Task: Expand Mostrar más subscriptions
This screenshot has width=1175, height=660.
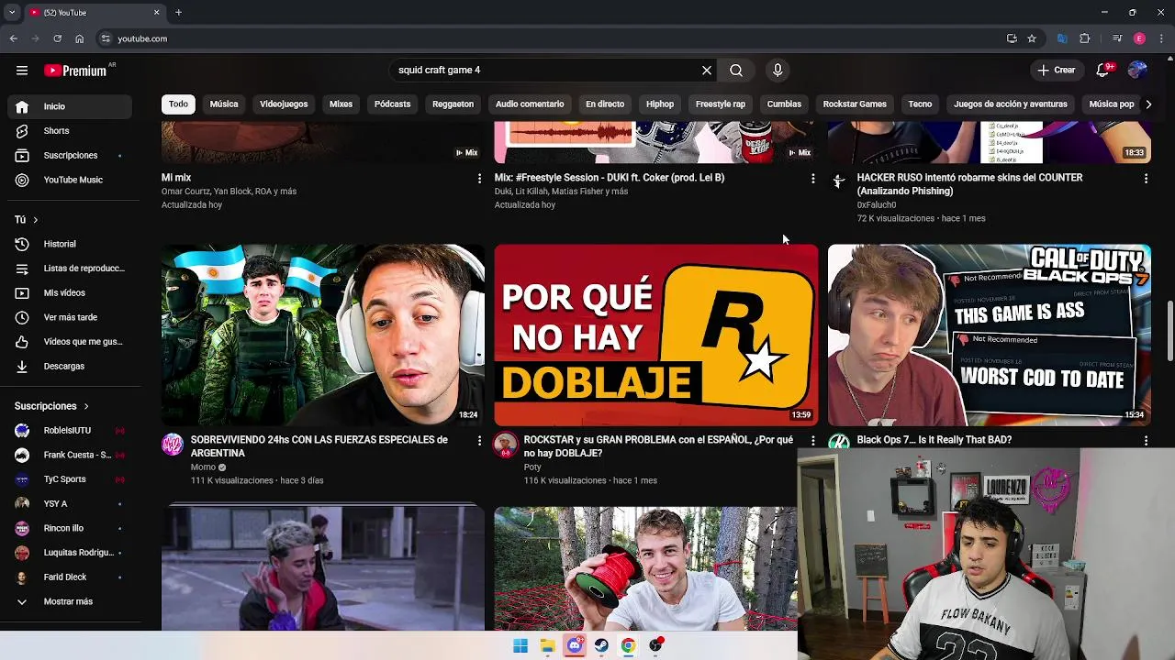Action: [68, 601]
